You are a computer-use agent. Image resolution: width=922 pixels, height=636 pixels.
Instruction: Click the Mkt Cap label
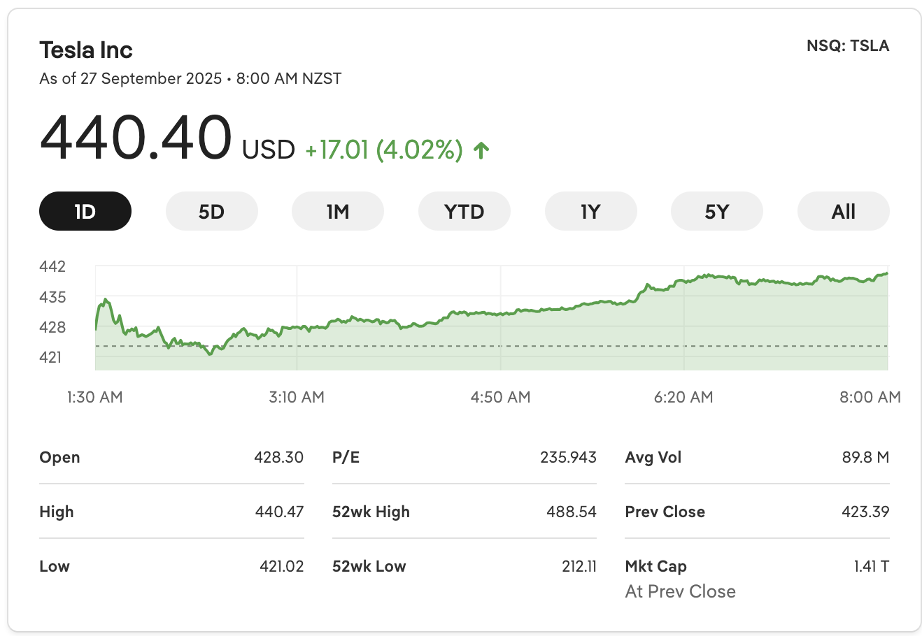point(656,566)
